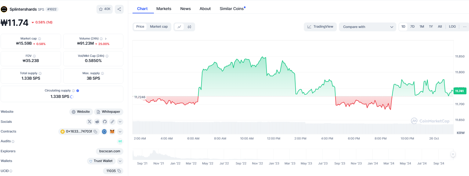Expand Volume (24h) details arrow

coord(106,39)
